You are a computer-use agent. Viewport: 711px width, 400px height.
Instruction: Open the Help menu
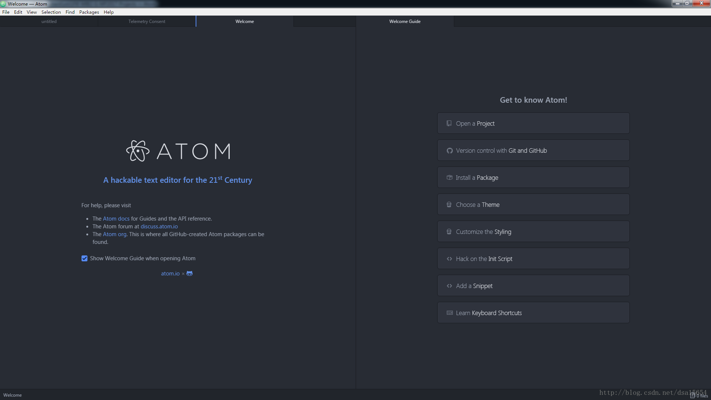coord(109,12)
